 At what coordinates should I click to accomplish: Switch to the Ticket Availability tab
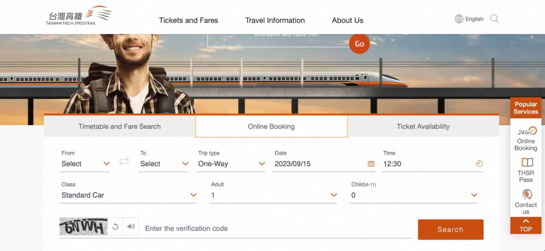423,126
